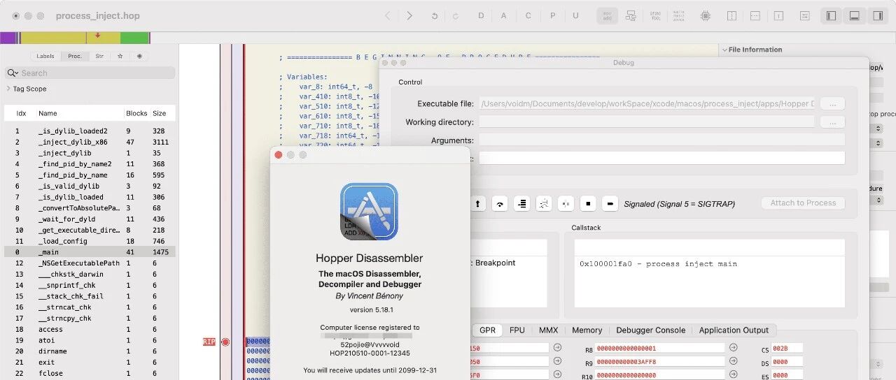Switch to the Str tab
Image resolution: width=896 pixels, height=380 pixels.
click(x=99, y=56)
